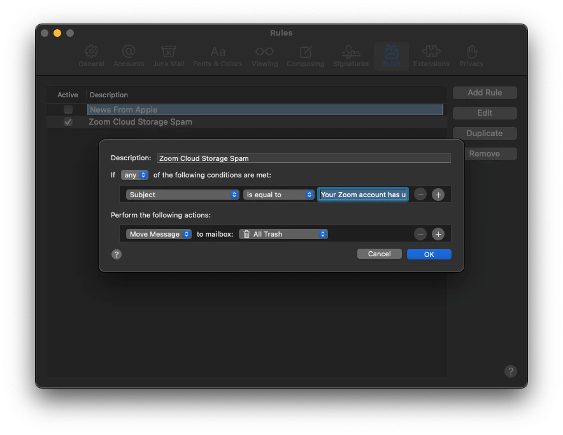The width and height of the screenshot is (563, 435).
Task: Minimize the Rules window with yellow button
Action: [57, 33]
